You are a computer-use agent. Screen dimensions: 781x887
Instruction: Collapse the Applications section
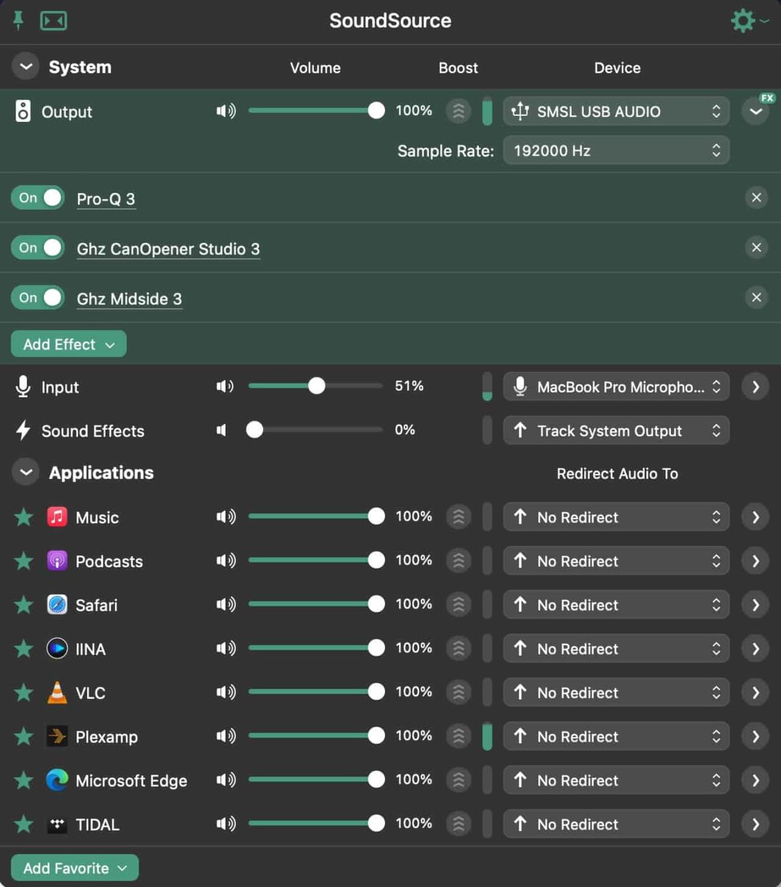coord(25,472)
